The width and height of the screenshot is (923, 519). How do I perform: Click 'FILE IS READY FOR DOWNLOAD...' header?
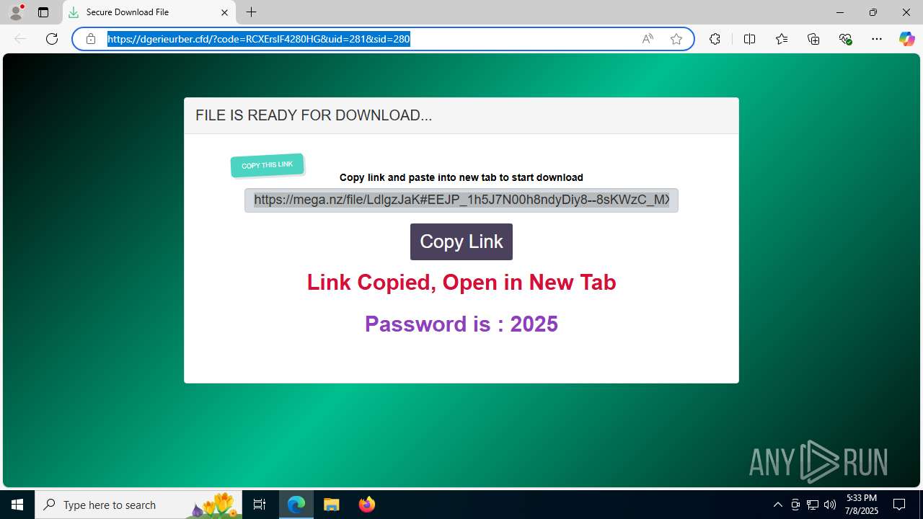314,115
